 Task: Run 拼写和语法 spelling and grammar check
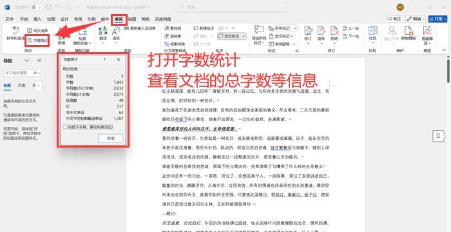15,33
